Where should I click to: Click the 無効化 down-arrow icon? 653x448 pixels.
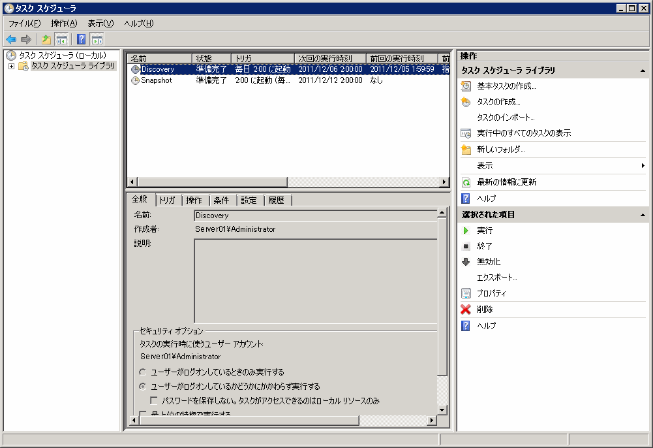pos(466,262)
